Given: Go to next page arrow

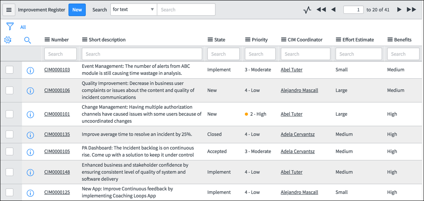Looking at the screenshot, I should click(x=399, y=10).
